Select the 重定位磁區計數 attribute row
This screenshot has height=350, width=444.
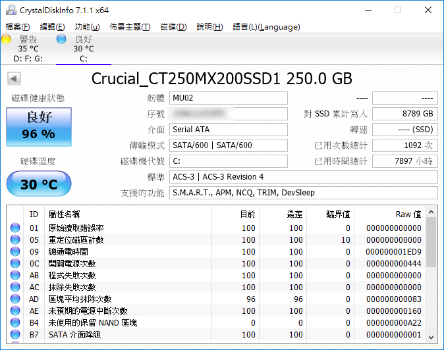coord(216,239)
